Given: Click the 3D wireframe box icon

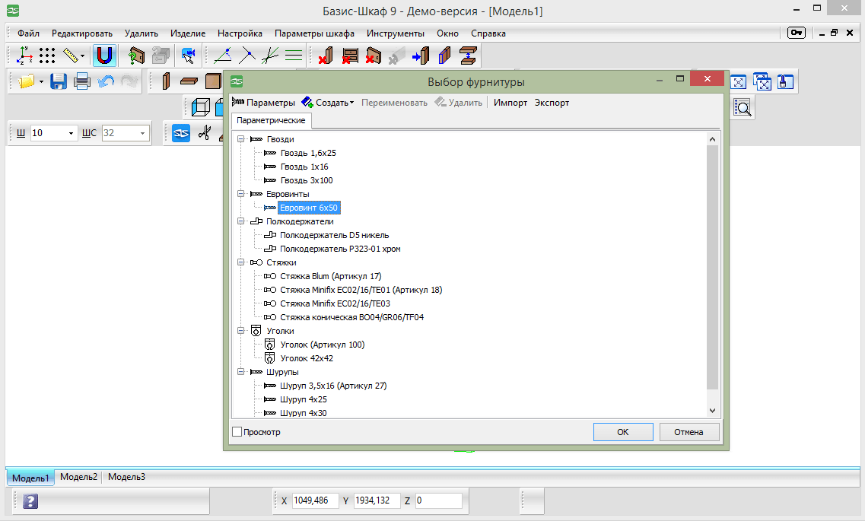Looking at the screenshot, I should click(x=199, y=107).
